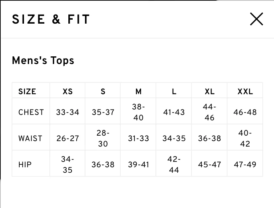Select waist cell 36-38 for XL

(210, 138)
